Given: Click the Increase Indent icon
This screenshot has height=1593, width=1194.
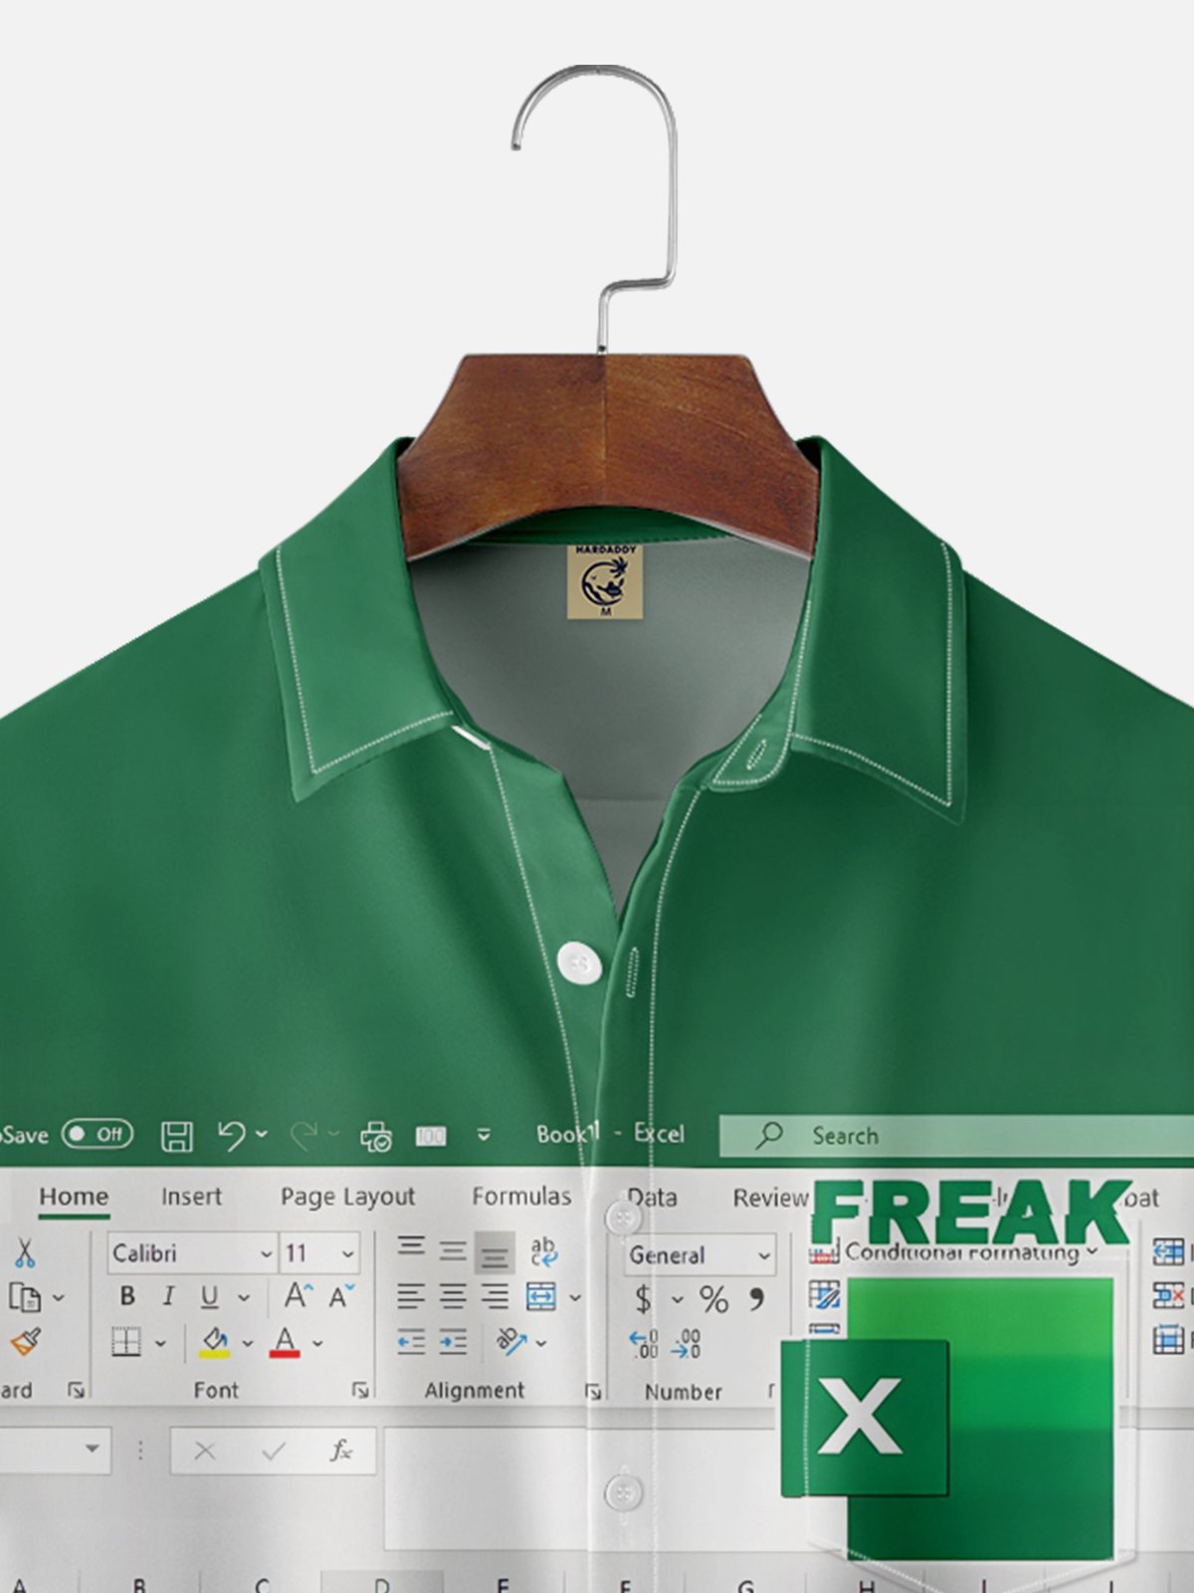Looking at the screenshot, I should point(453,1342).
